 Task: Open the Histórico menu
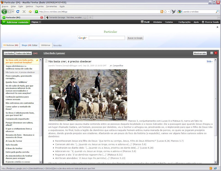pos(29,6)
